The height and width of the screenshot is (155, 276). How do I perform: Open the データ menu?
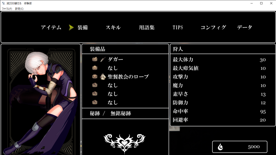pos(244,28)
